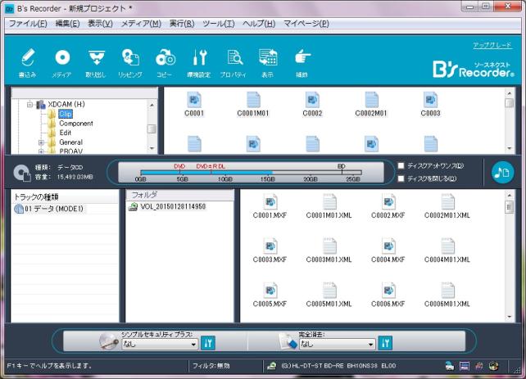
Task: Expand the PROAV folder node
Action: coord(41,151)
